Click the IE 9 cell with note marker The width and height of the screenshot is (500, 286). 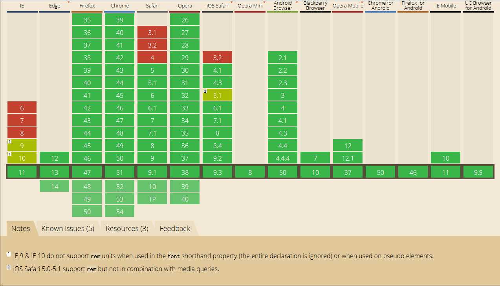click(x=22, y=146)
